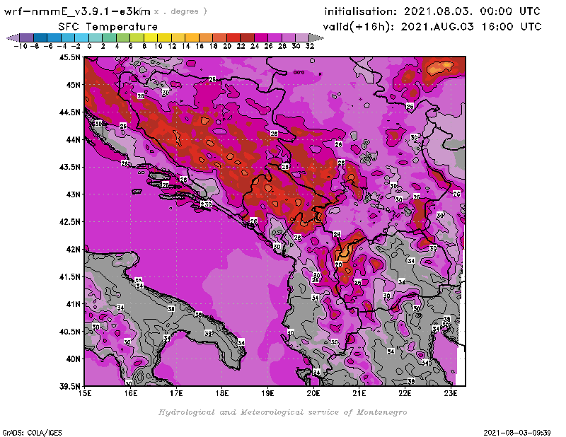566x437 pixels.
Task: Select the '43N' latitude label
Action: pyautogui.click(x=73, y=194)
